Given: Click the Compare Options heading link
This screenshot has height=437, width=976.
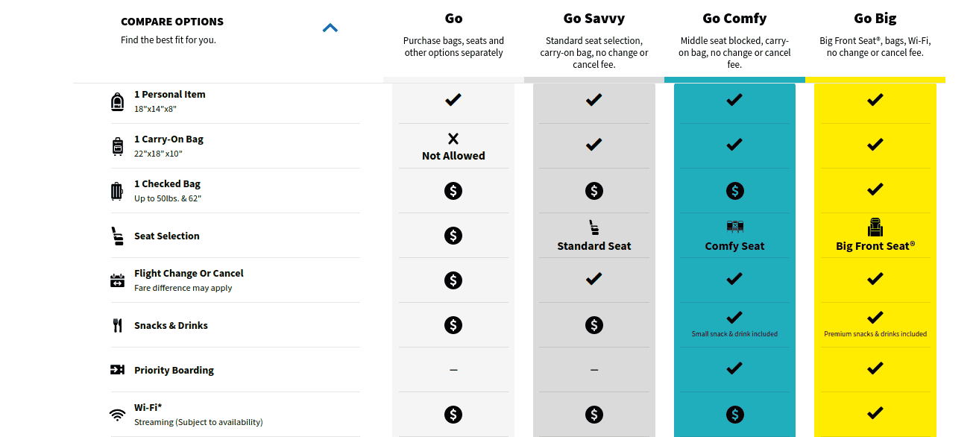Looking at the screenshot, I should [x=172, y=22].
